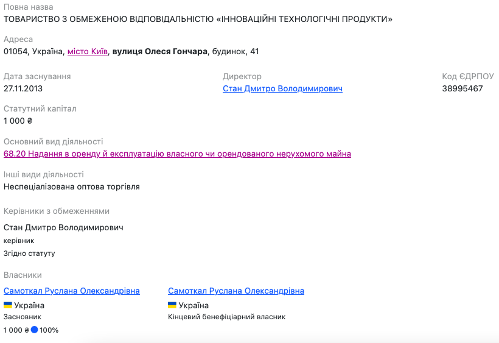This screenshot has width=499, height=343.
Task: Select the founding date 27.11.2013
Action: tap(23, 88)
